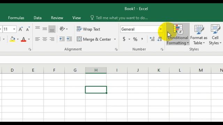Open the View ribbon tab

coord(77,18)
